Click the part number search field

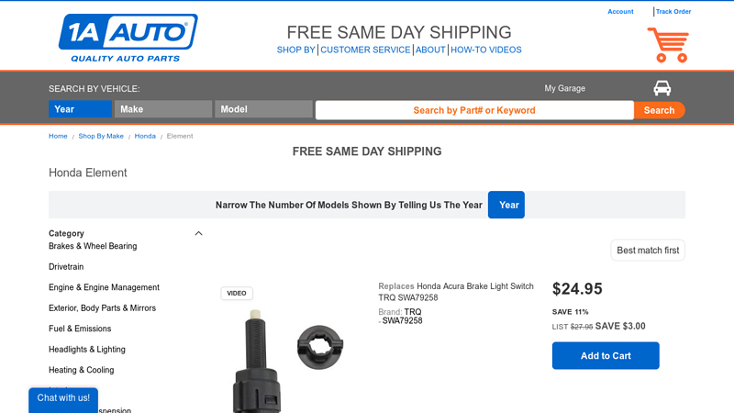(x=474, y=110)
